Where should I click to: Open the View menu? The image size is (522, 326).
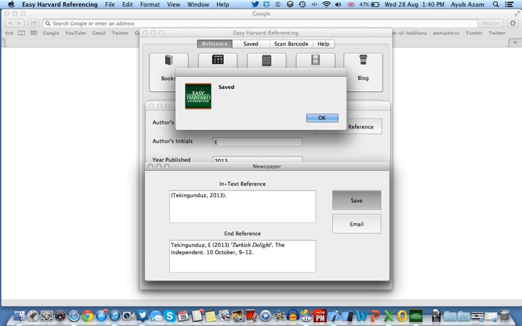(x=174, y=5)
